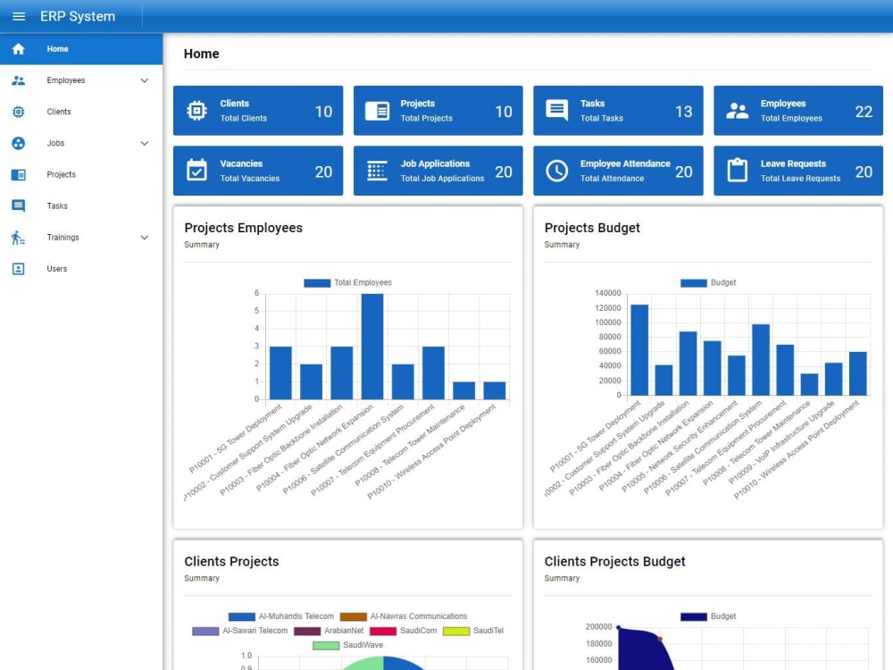Click the calendar check icon on Vacancies card

pos(196,171)
